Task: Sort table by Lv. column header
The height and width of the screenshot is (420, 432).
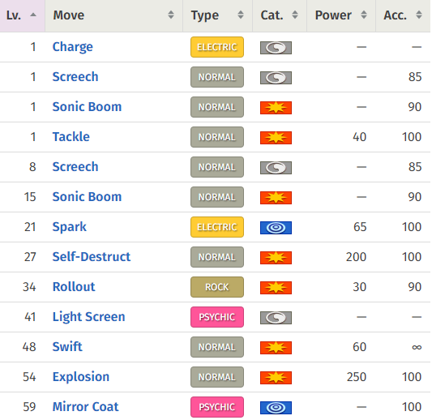Action: tap(22, 15)
